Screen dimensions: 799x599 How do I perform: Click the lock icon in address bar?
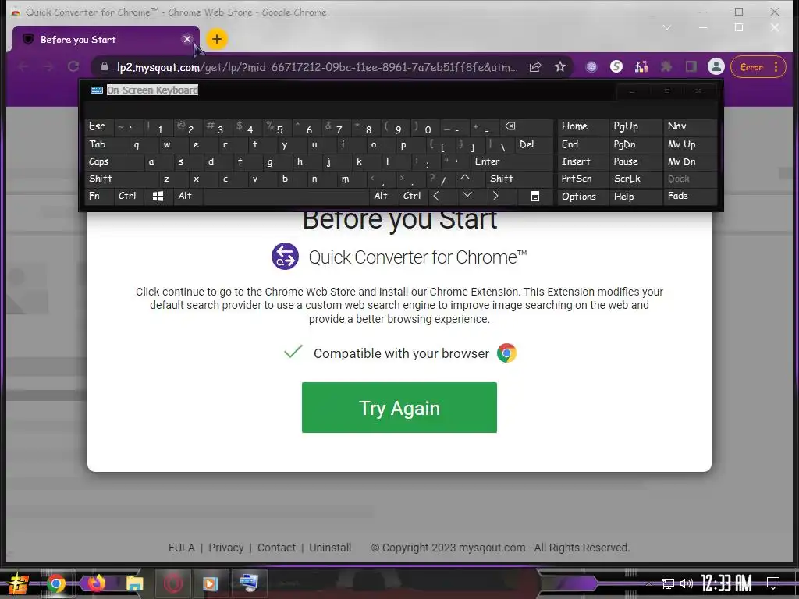[x=105, y=67]
